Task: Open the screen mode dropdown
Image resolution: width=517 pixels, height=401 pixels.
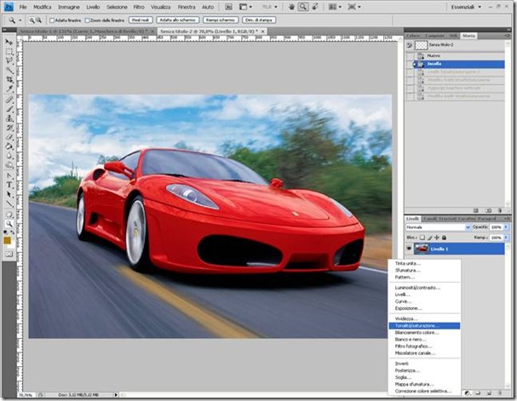Action: click(354, 7)
